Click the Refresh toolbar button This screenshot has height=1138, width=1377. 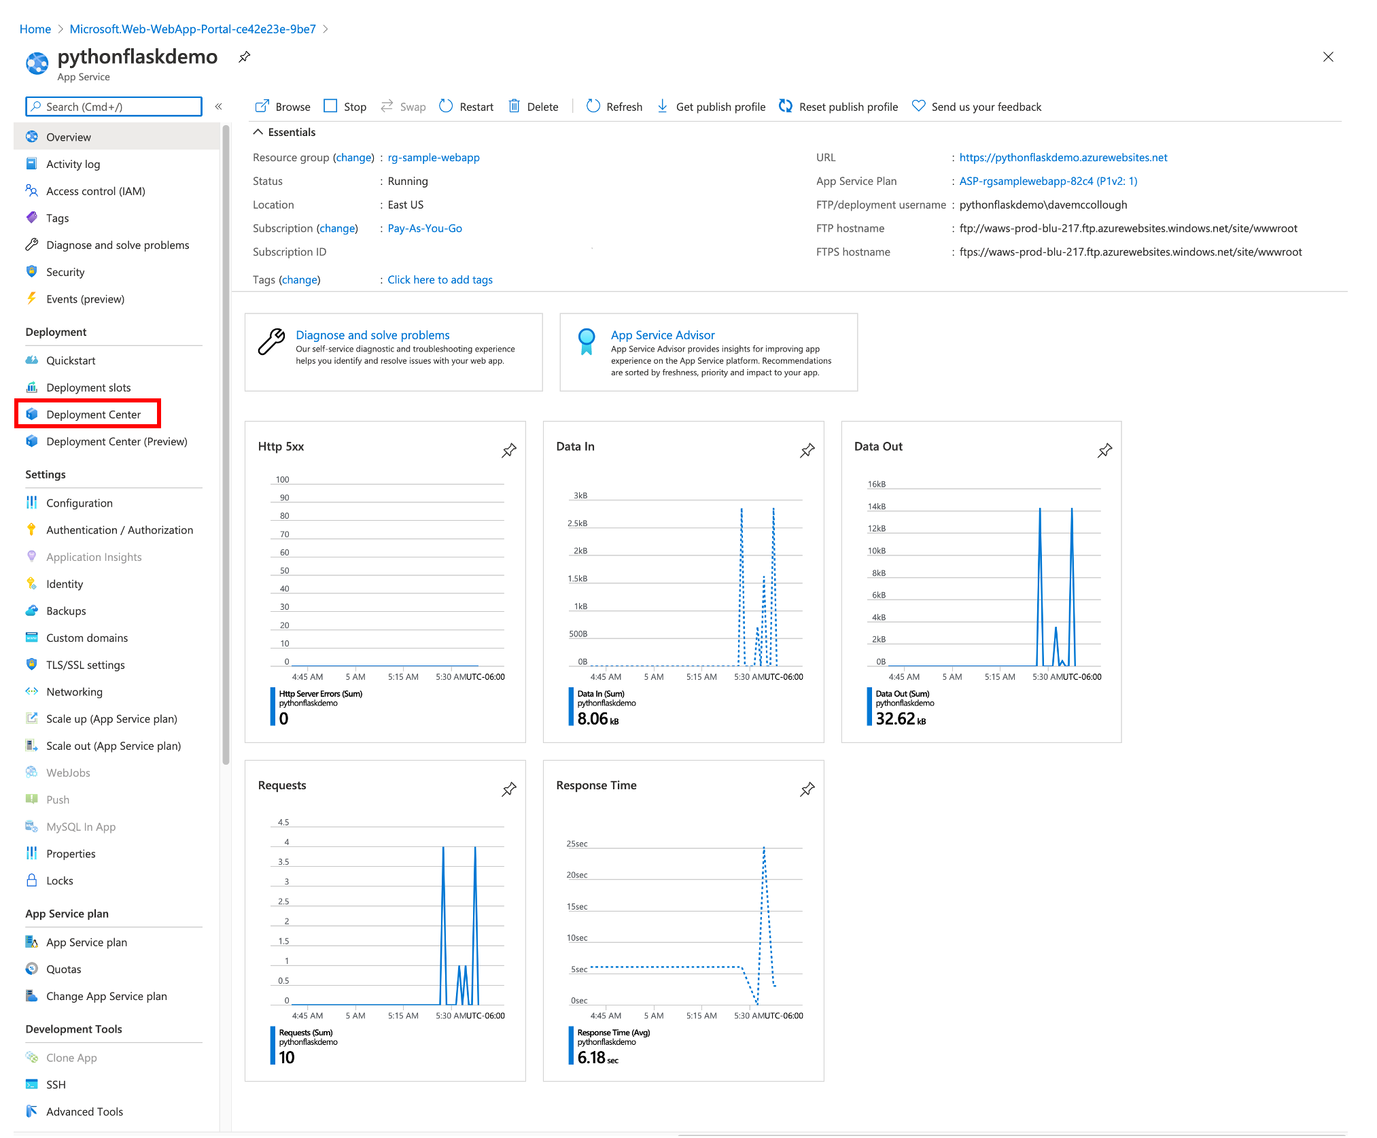click(614, 107)
